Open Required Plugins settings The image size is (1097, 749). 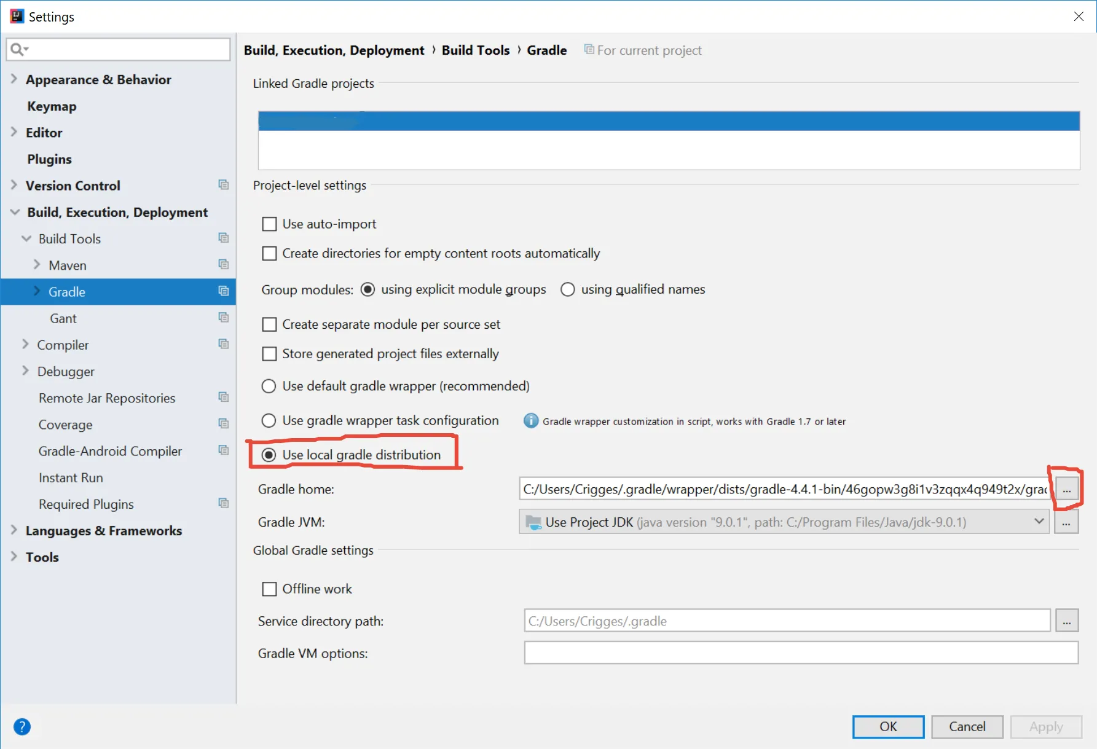86,504
